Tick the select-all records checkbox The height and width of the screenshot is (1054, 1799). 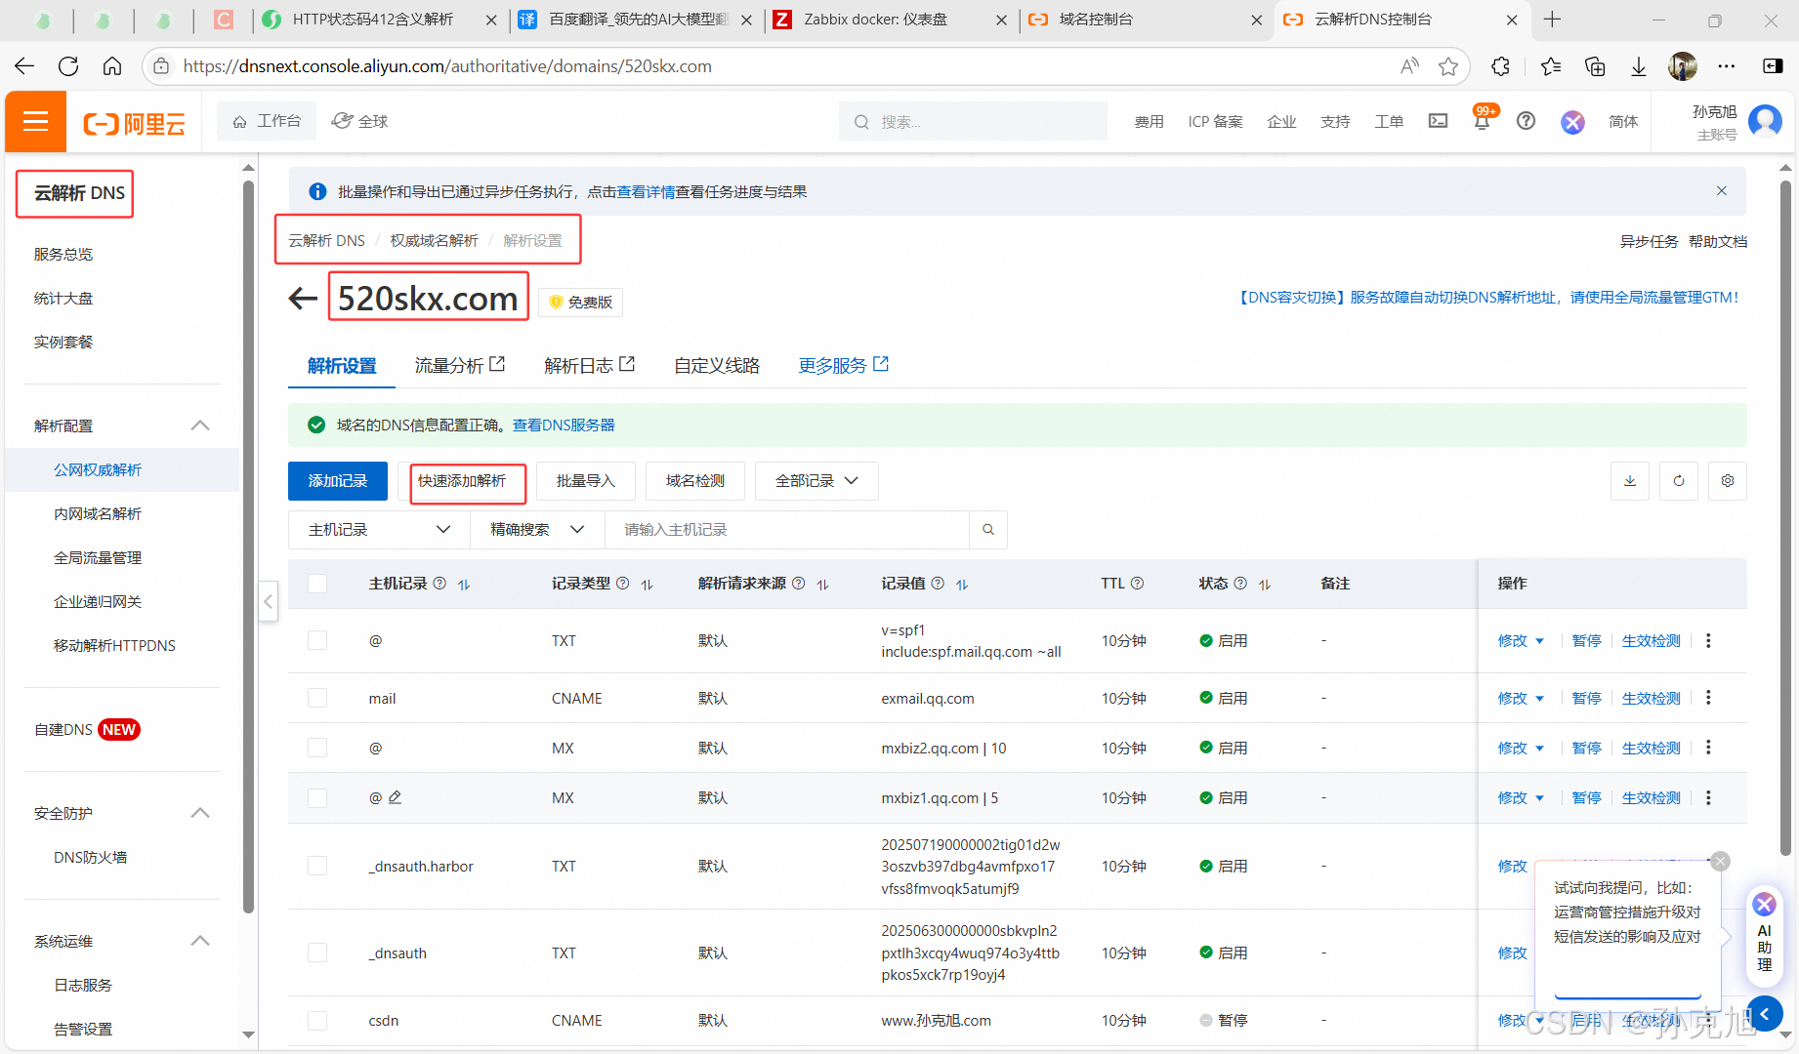point(317,584)
